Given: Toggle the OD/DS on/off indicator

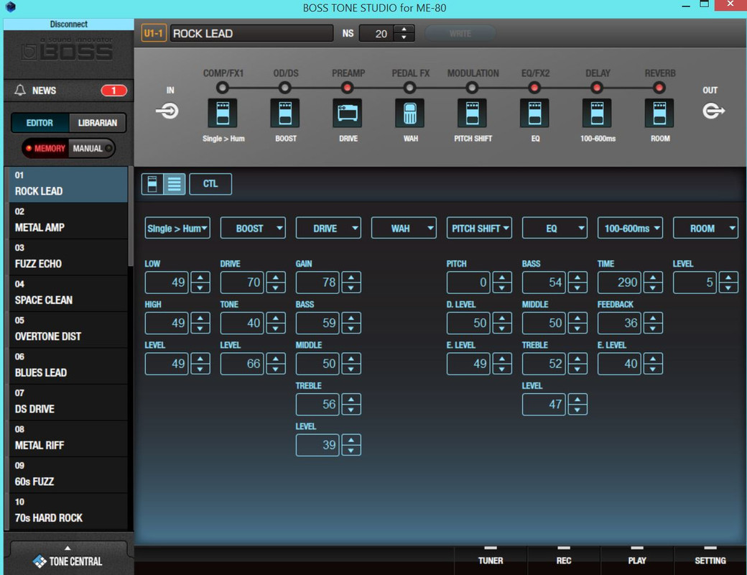Looking at the screenshot, I should pyautogui.click(x=285, y=88).
